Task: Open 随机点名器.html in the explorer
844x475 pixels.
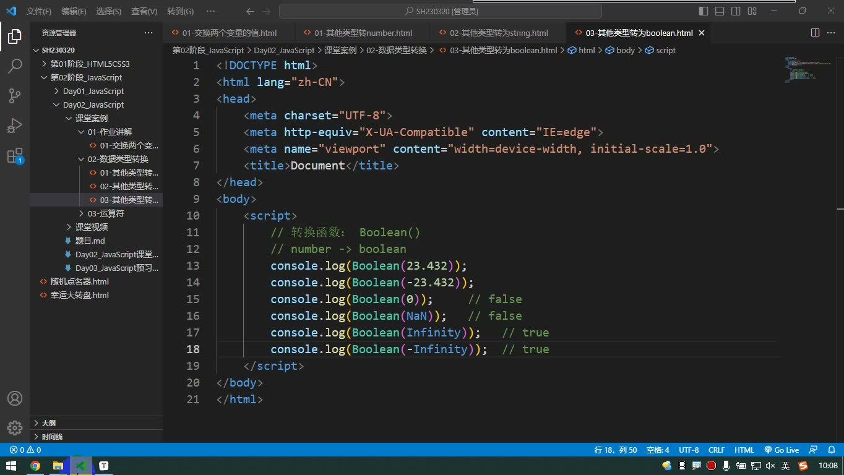Action: tap(80, 281)
